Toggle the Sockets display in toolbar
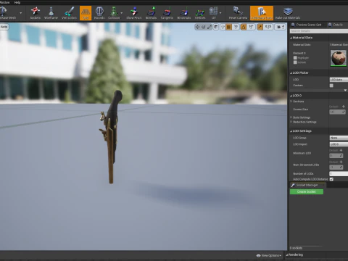Screen dimensions: 348x261 pos(36,13)
